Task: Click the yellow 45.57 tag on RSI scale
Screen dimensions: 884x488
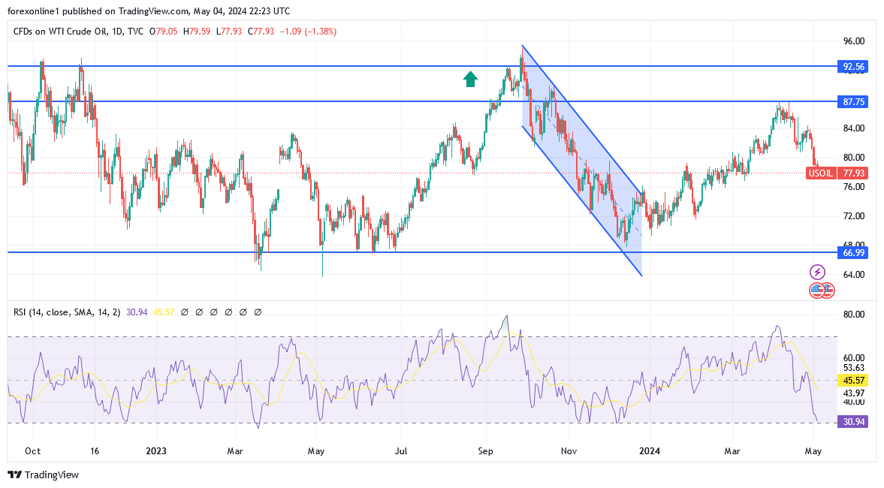Action: 853,381
